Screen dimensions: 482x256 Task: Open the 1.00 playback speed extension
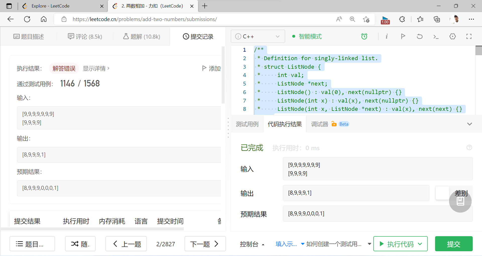385,20
